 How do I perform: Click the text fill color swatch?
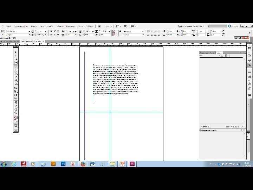pos(114,31)
